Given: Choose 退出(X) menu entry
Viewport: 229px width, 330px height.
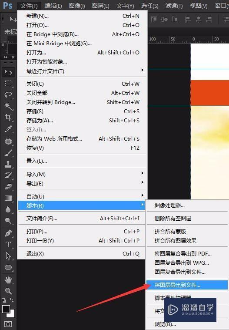Looking at the screenshot, I should click(82, 254).
